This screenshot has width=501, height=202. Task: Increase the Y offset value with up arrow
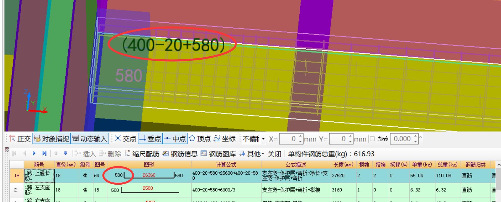(351, 137)
